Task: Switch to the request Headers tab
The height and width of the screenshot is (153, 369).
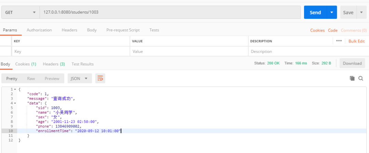Action: 69,30
